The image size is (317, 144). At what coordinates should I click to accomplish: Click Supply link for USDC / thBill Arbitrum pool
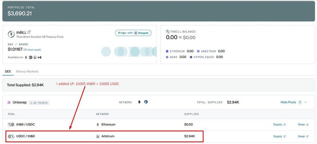point(279,136)
